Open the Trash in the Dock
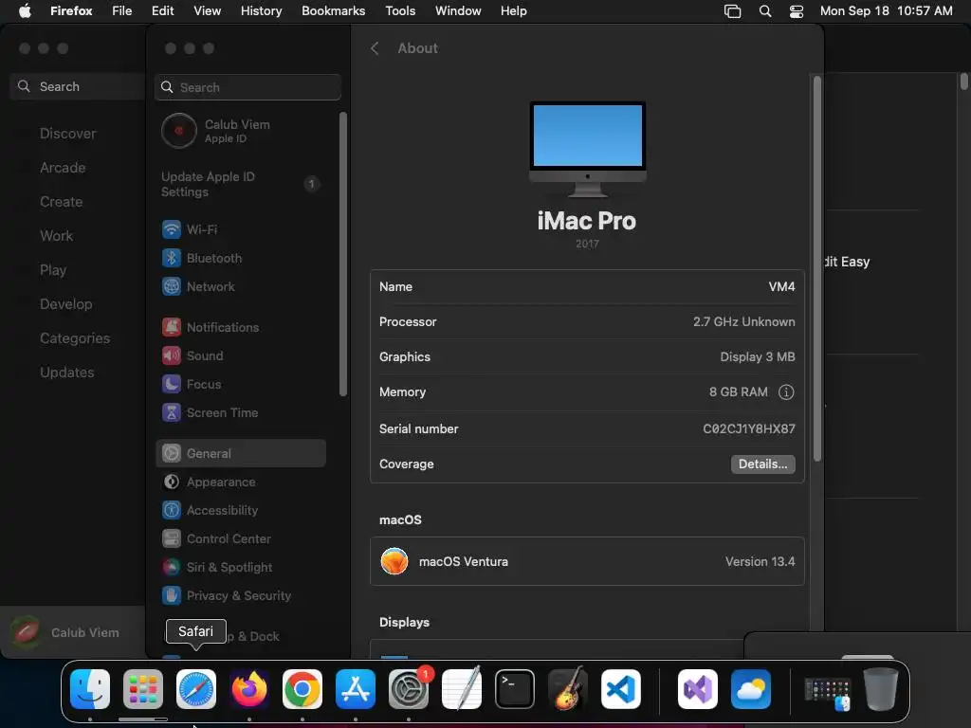 pyautogui.click(x=881, y=689)
